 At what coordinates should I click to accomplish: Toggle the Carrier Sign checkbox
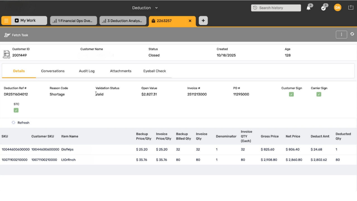coord(319,94)
